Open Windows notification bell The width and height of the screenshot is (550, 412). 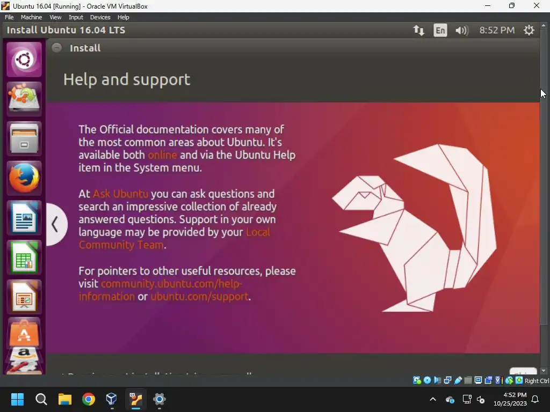(x=535, y=399)
